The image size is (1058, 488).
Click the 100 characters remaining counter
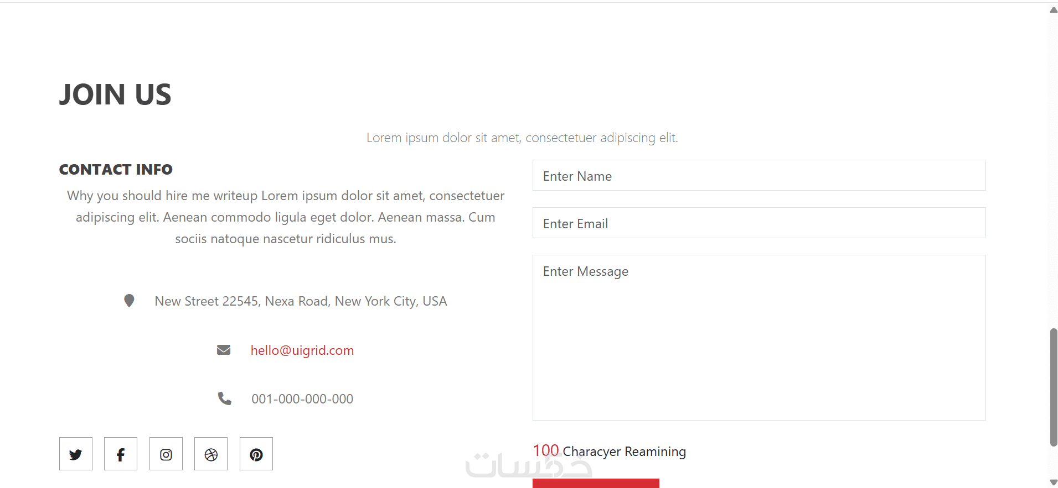pyautogui.click(x=609, y=452)
